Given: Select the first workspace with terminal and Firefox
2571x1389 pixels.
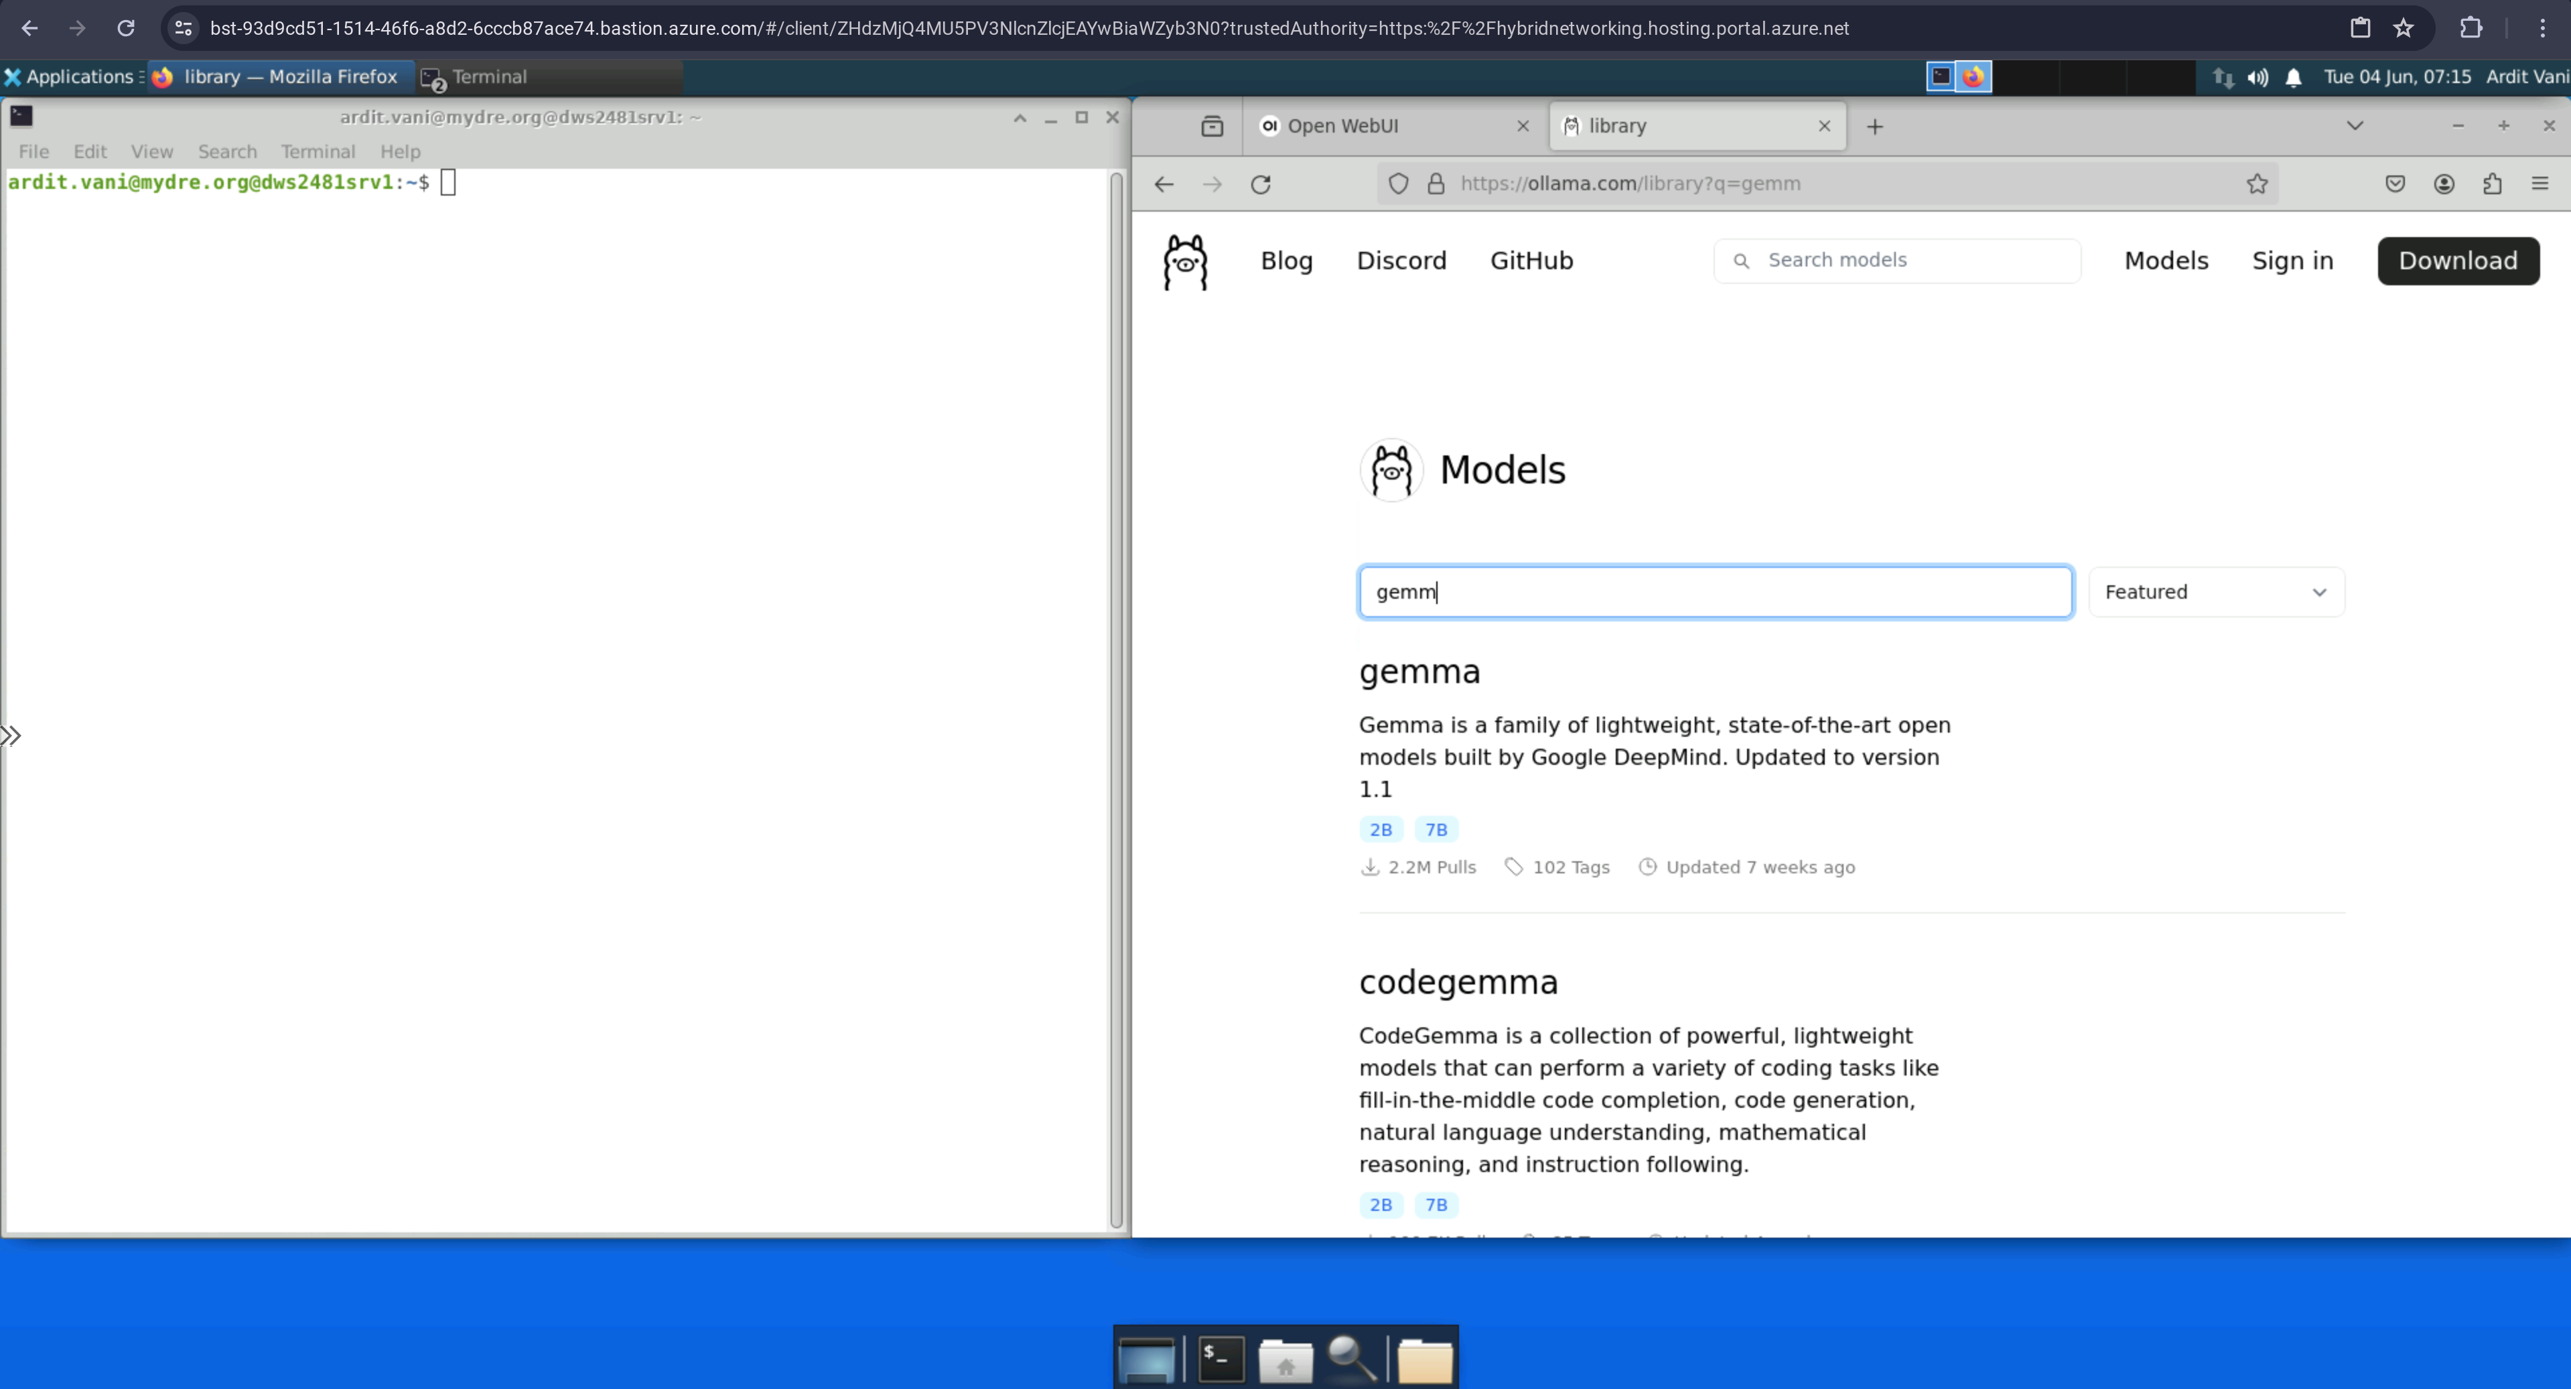Looking at the screenshot, I should tap(1958, 77).
